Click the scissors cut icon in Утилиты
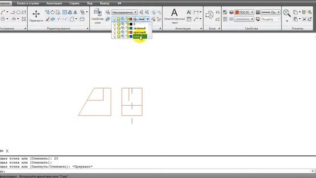 304,19
